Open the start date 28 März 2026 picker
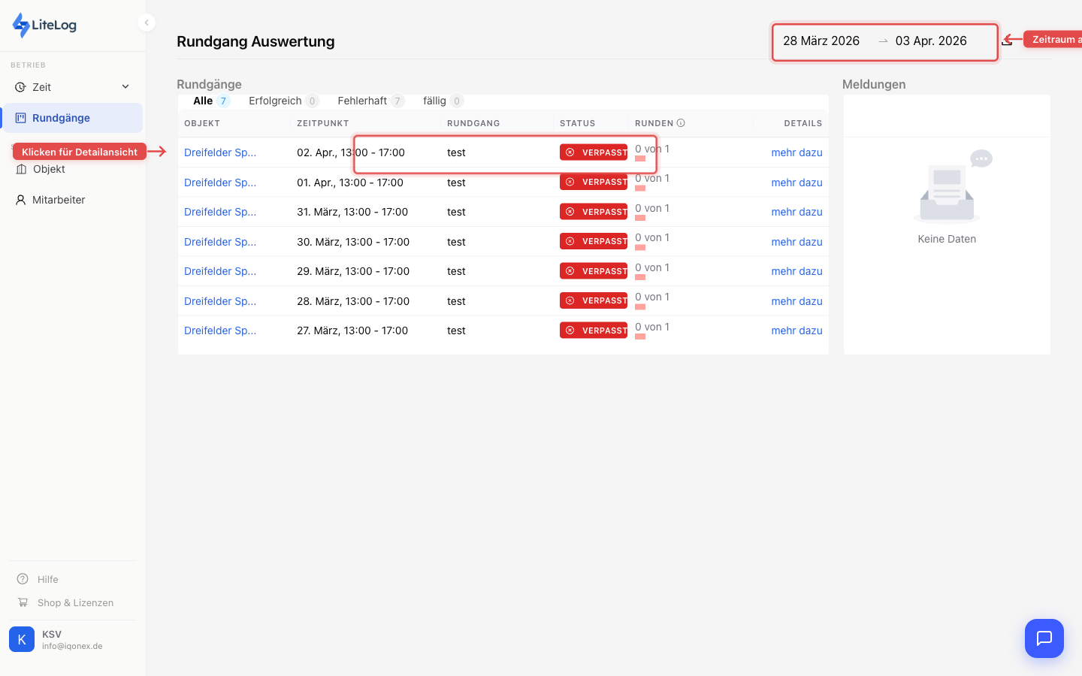 click(821, 41)
